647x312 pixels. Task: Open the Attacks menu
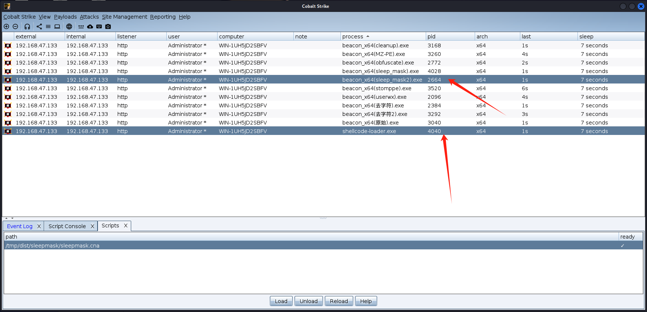(x=89, y=17)
